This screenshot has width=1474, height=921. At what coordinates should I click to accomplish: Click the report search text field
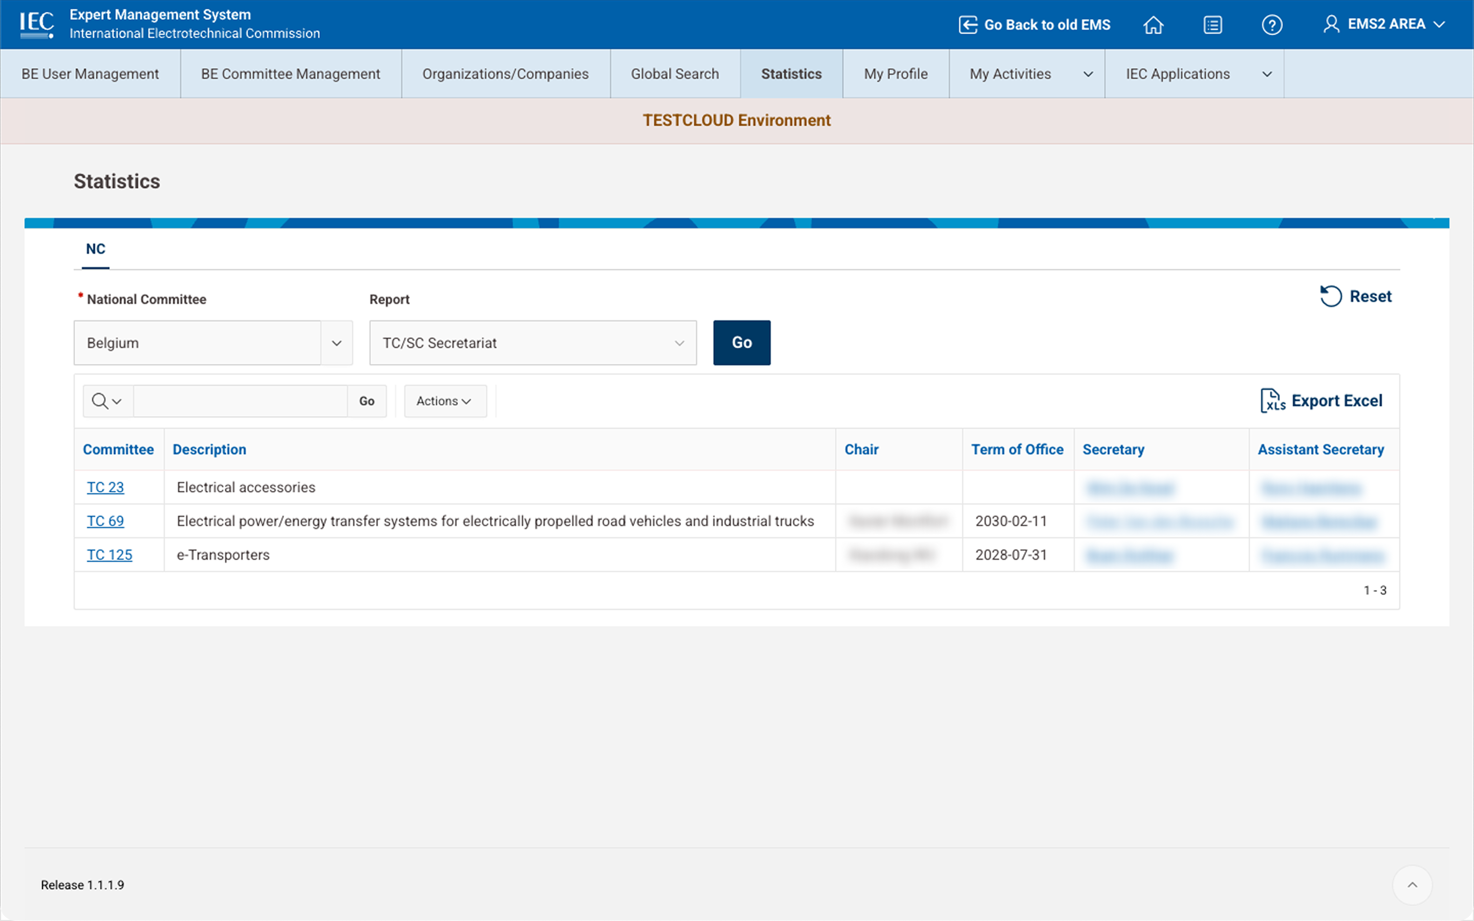coord(240,401)
